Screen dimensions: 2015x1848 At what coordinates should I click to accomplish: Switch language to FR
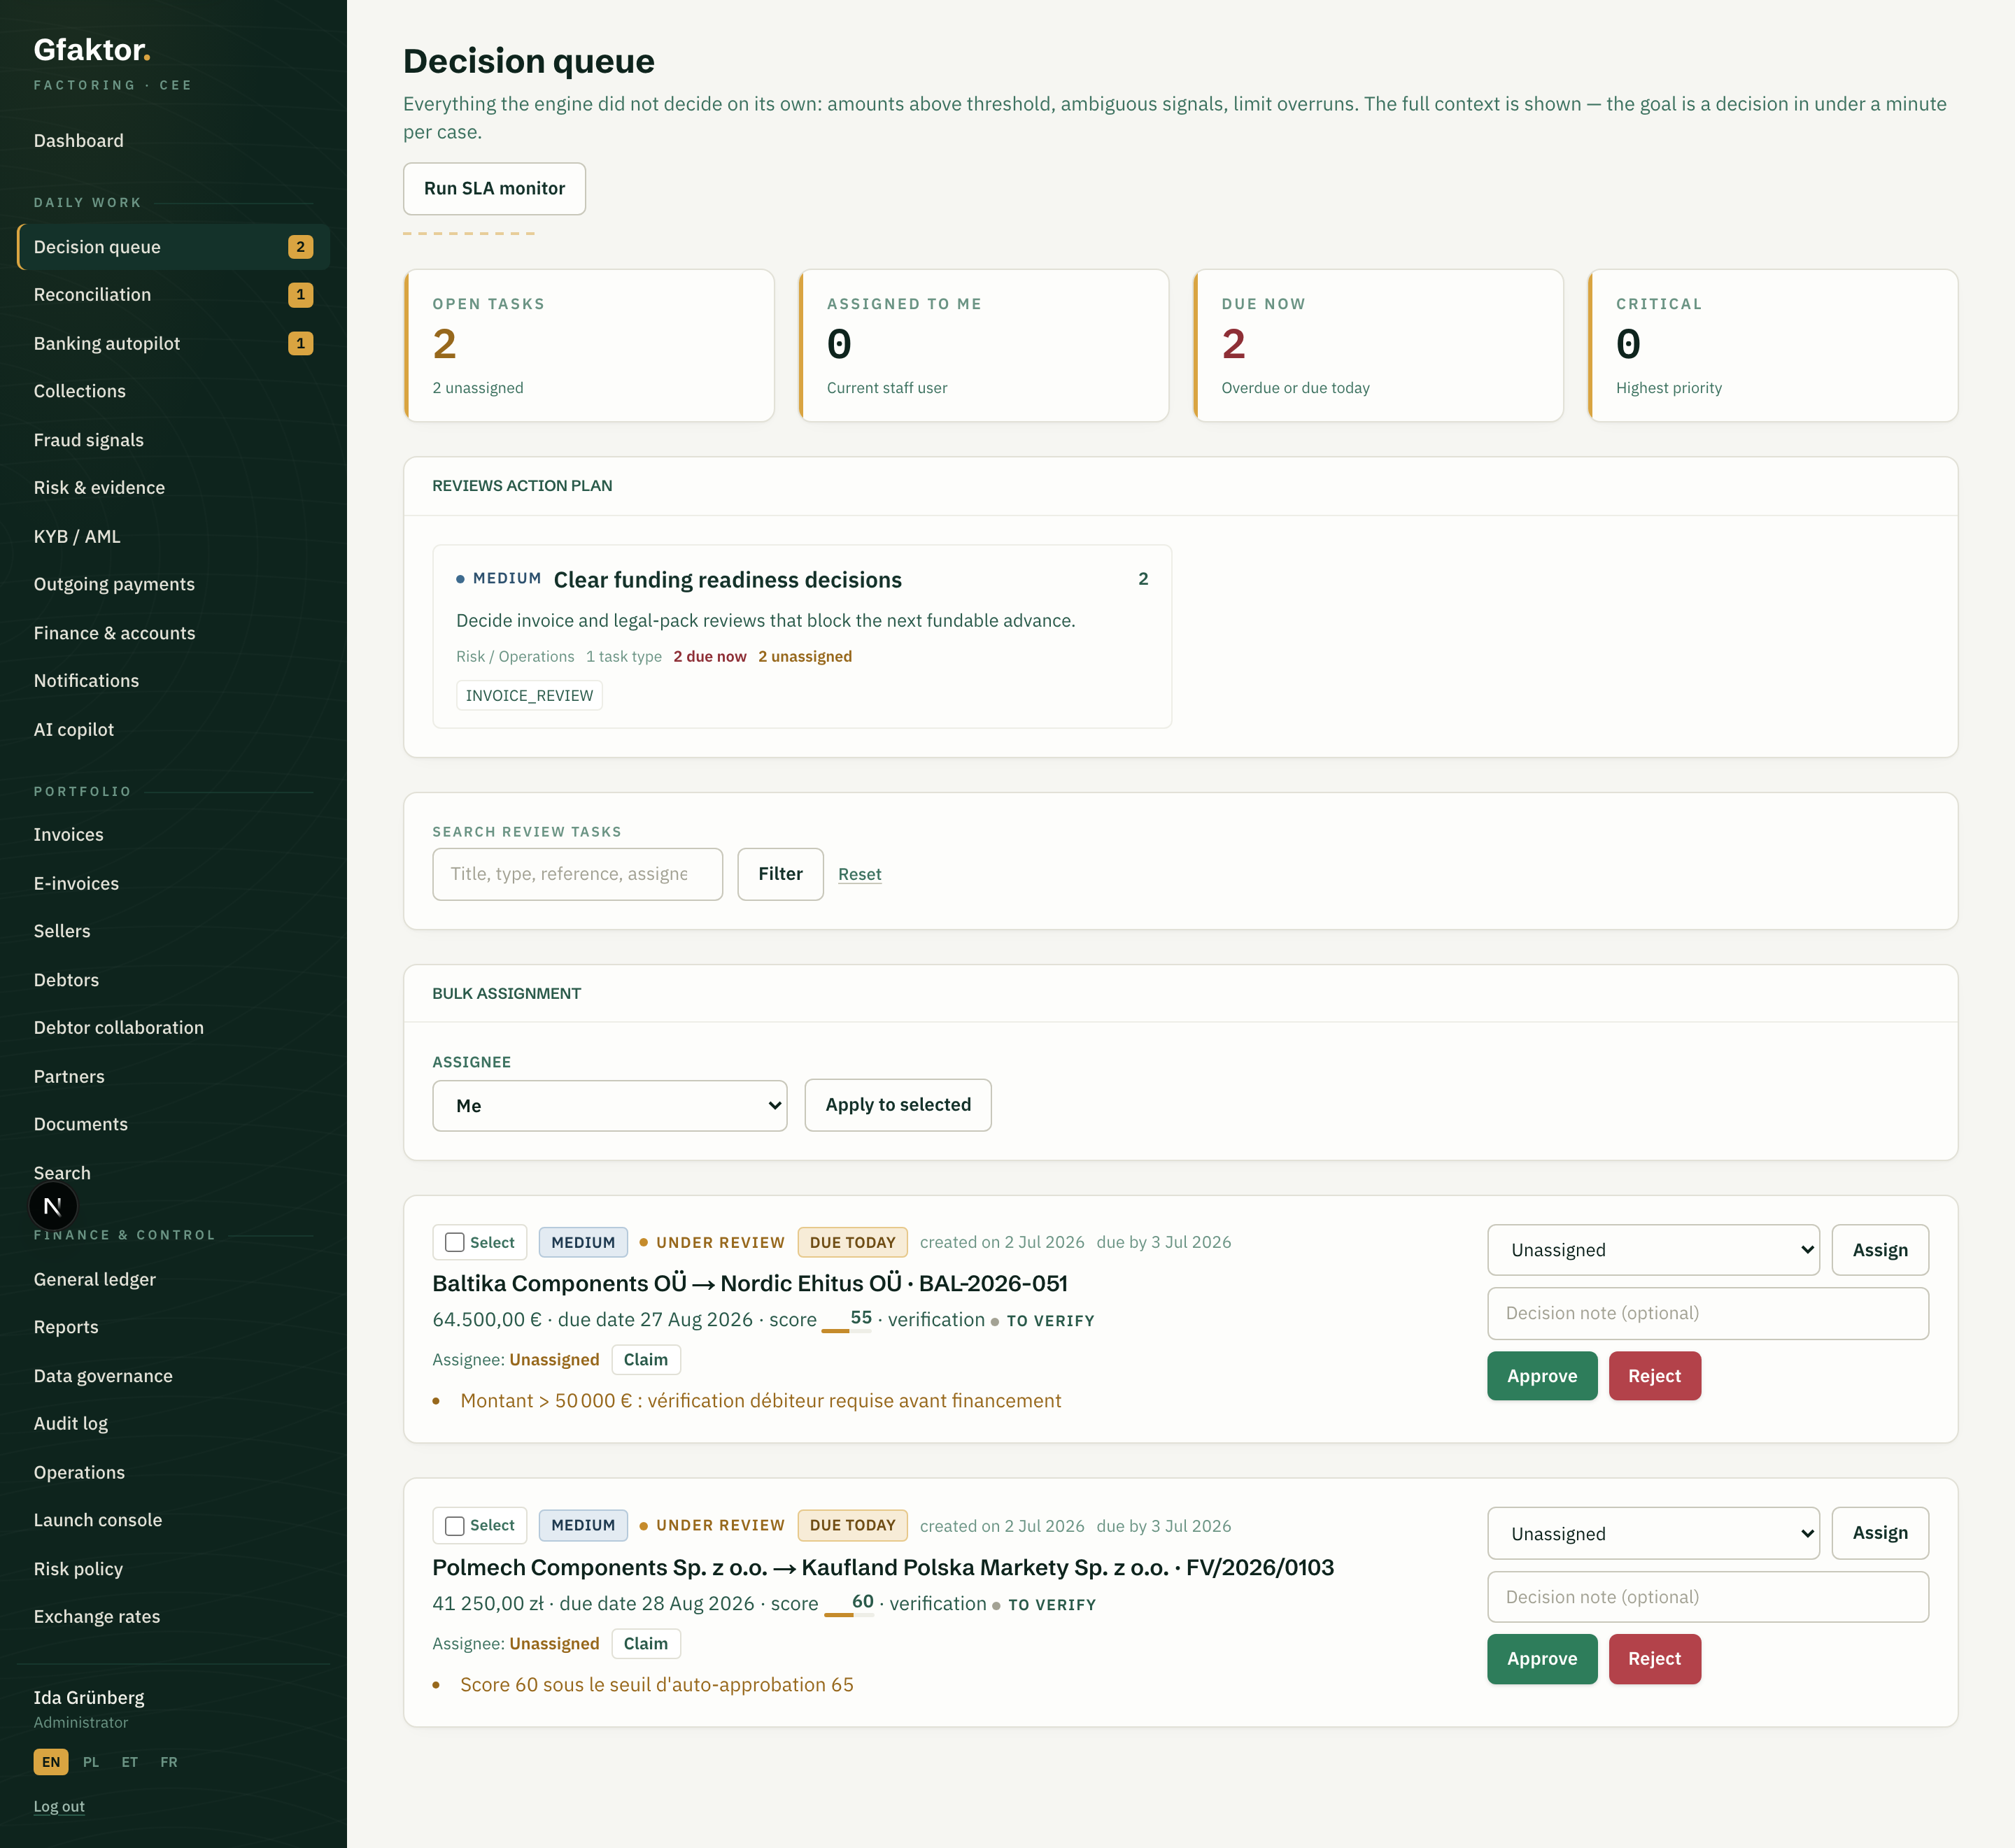point(169,1762)
